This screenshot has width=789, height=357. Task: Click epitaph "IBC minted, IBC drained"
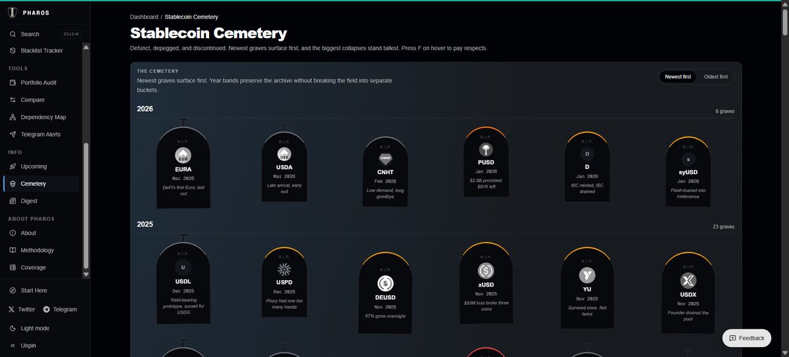[587, 188]
